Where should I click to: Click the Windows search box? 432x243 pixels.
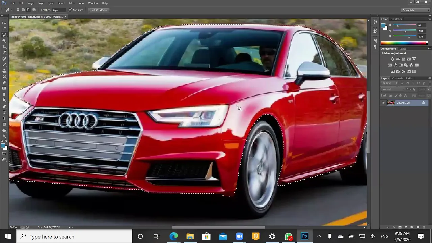(x=74, y=237)
